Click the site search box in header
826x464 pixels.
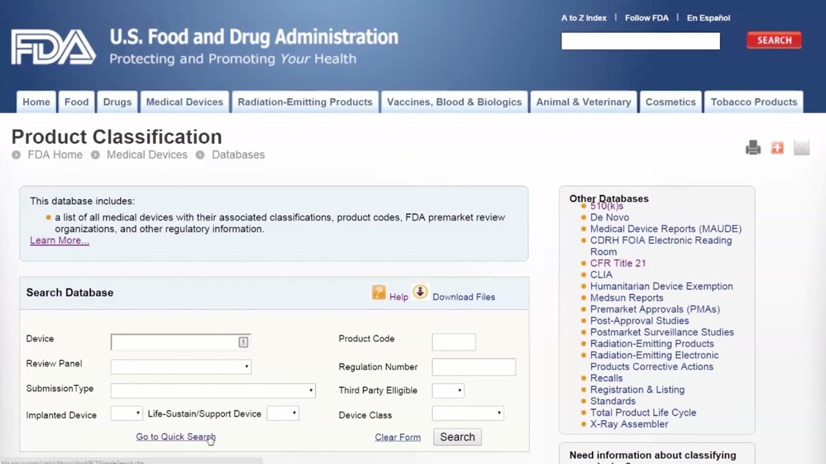(641, 41)
